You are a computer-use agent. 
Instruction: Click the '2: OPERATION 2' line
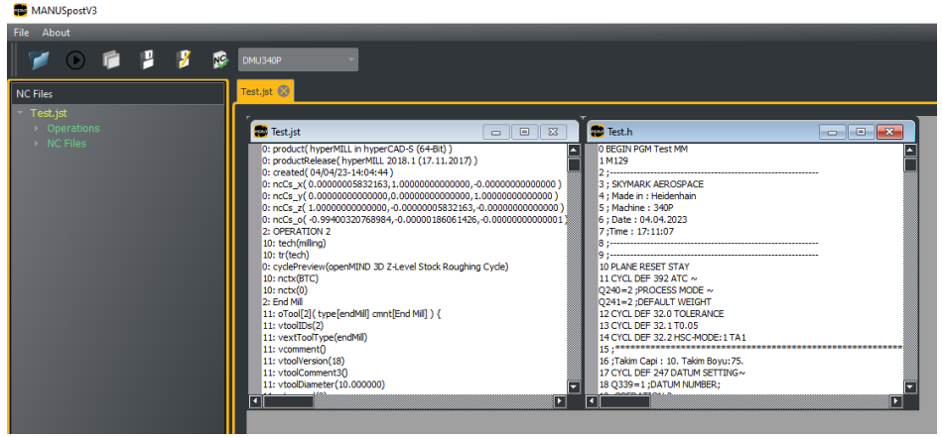(x=294, y=232)
